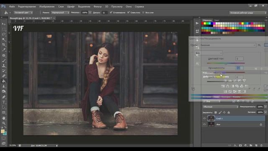Select the Blur tool

click(4, 86)
